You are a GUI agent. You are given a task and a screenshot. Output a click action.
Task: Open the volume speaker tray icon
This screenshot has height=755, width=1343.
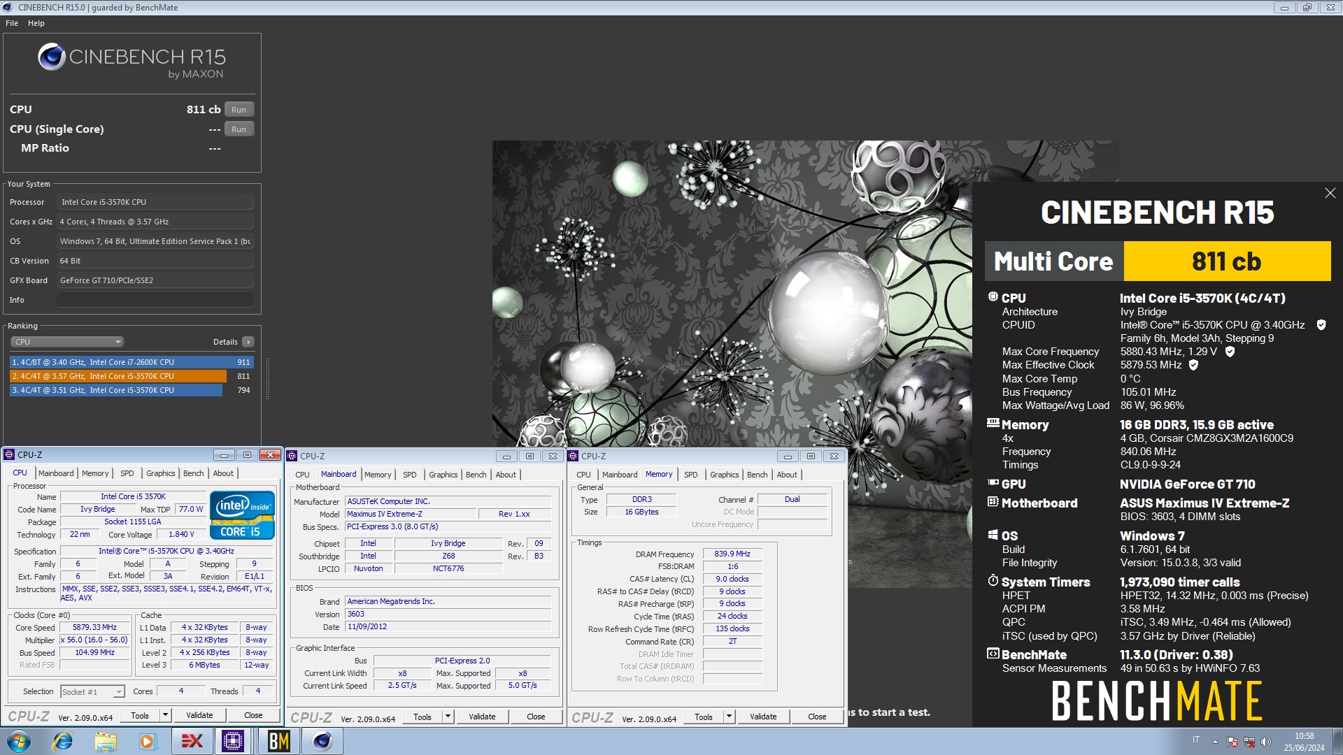tap(1265, 742)
